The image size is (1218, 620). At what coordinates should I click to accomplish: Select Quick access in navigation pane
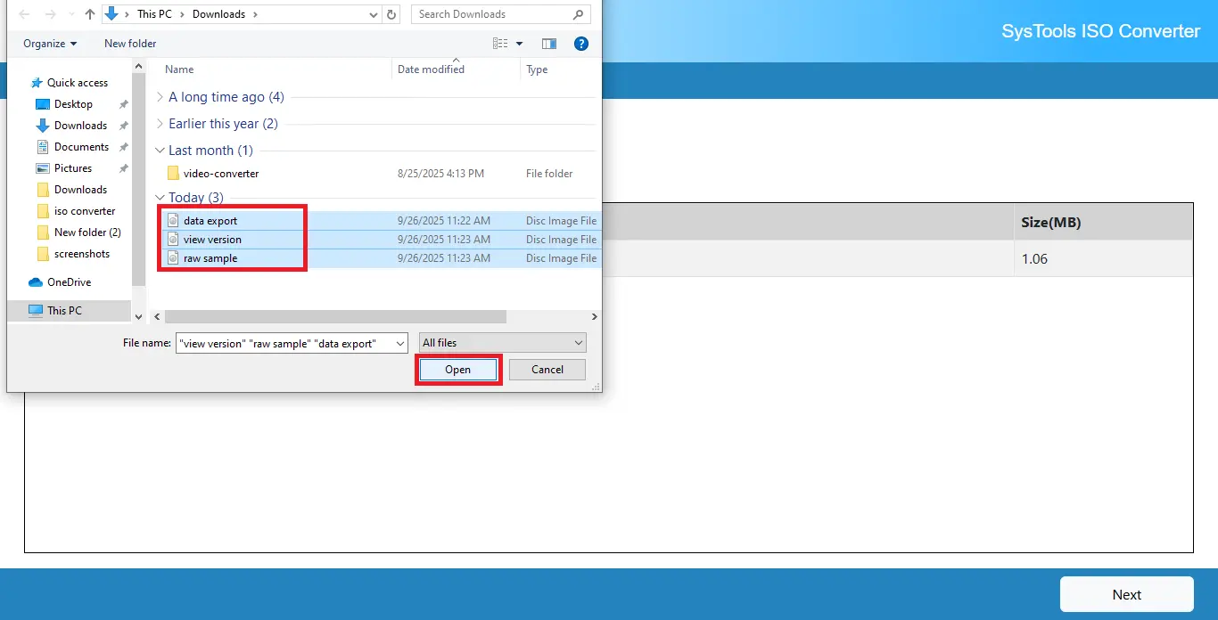[x=78, y=83]
